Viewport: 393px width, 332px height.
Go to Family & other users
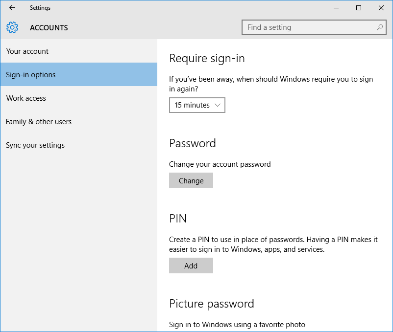point(79,121)
